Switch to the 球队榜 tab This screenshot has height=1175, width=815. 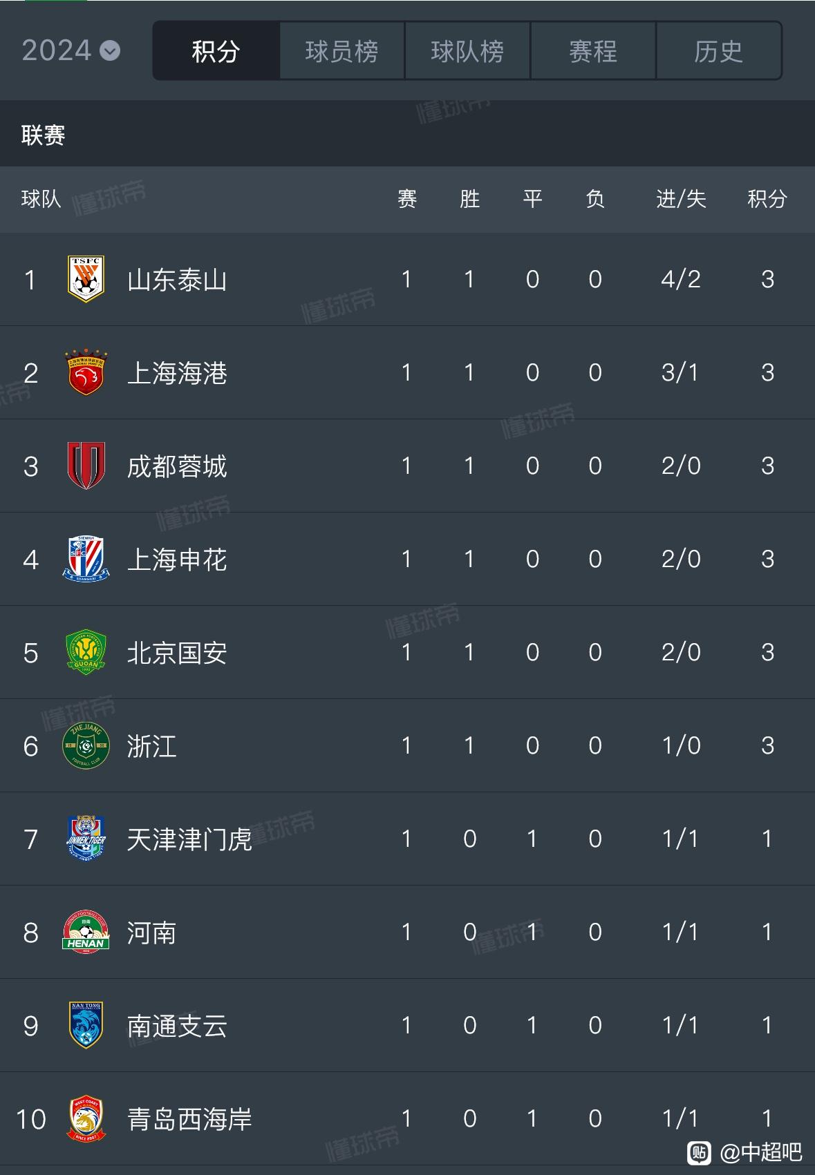(x=467, y=50)
